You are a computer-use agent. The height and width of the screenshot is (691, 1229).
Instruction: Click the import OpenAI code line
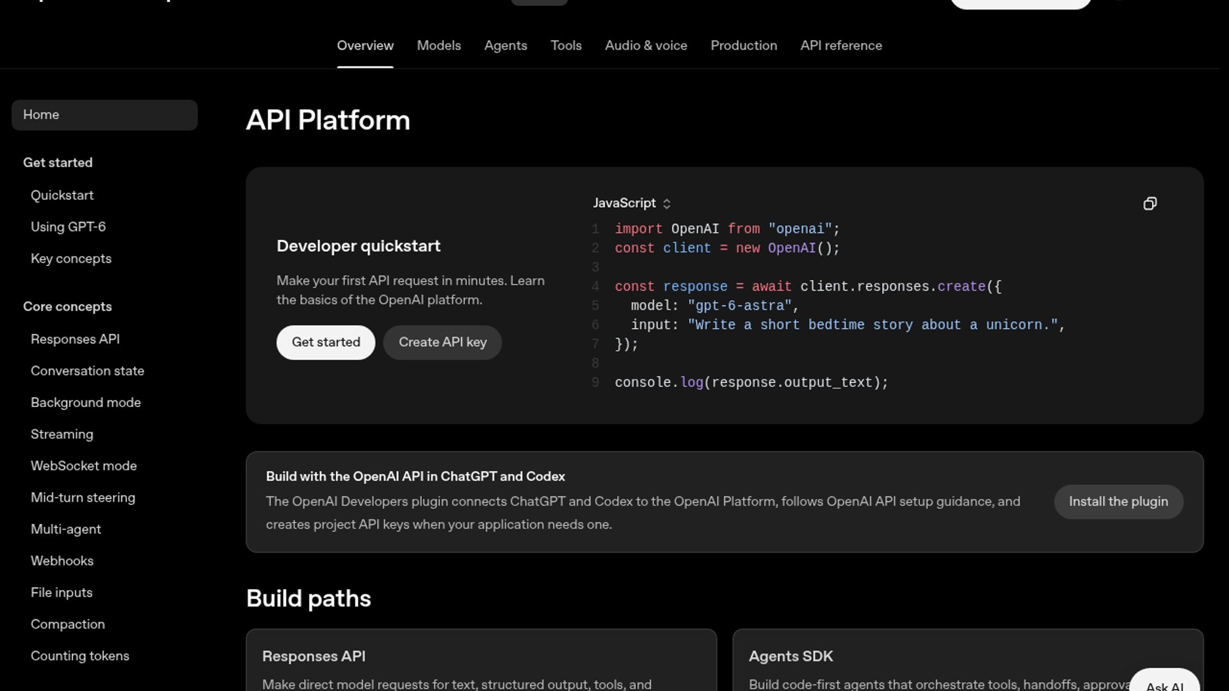[x=727, y=229]
